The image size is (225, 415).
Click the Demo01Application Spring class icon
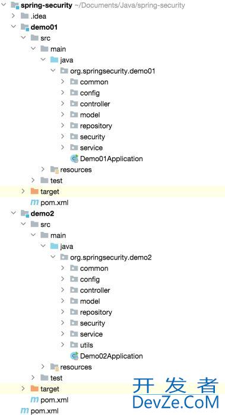click(x=74, y=159)
